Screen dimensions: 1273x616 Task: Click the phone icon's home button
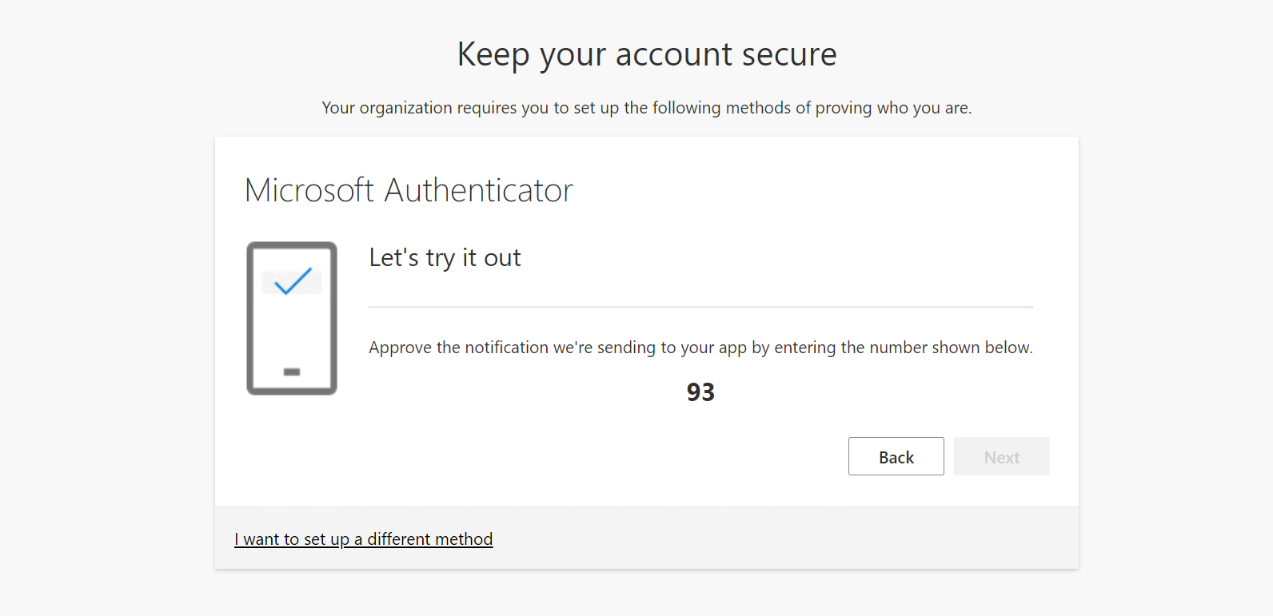coord(292,372)
